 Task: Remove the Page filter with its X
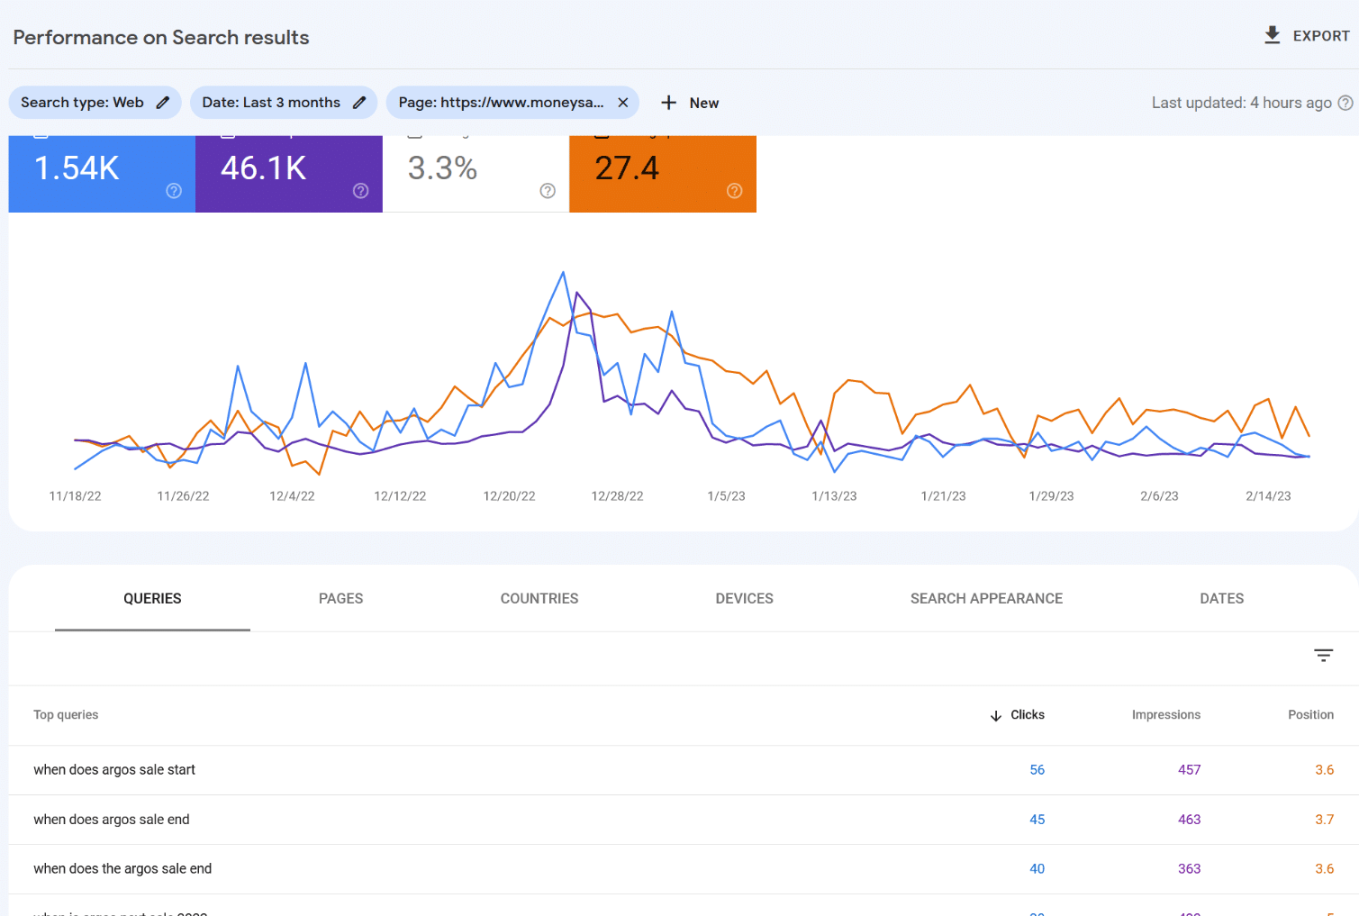622,102
